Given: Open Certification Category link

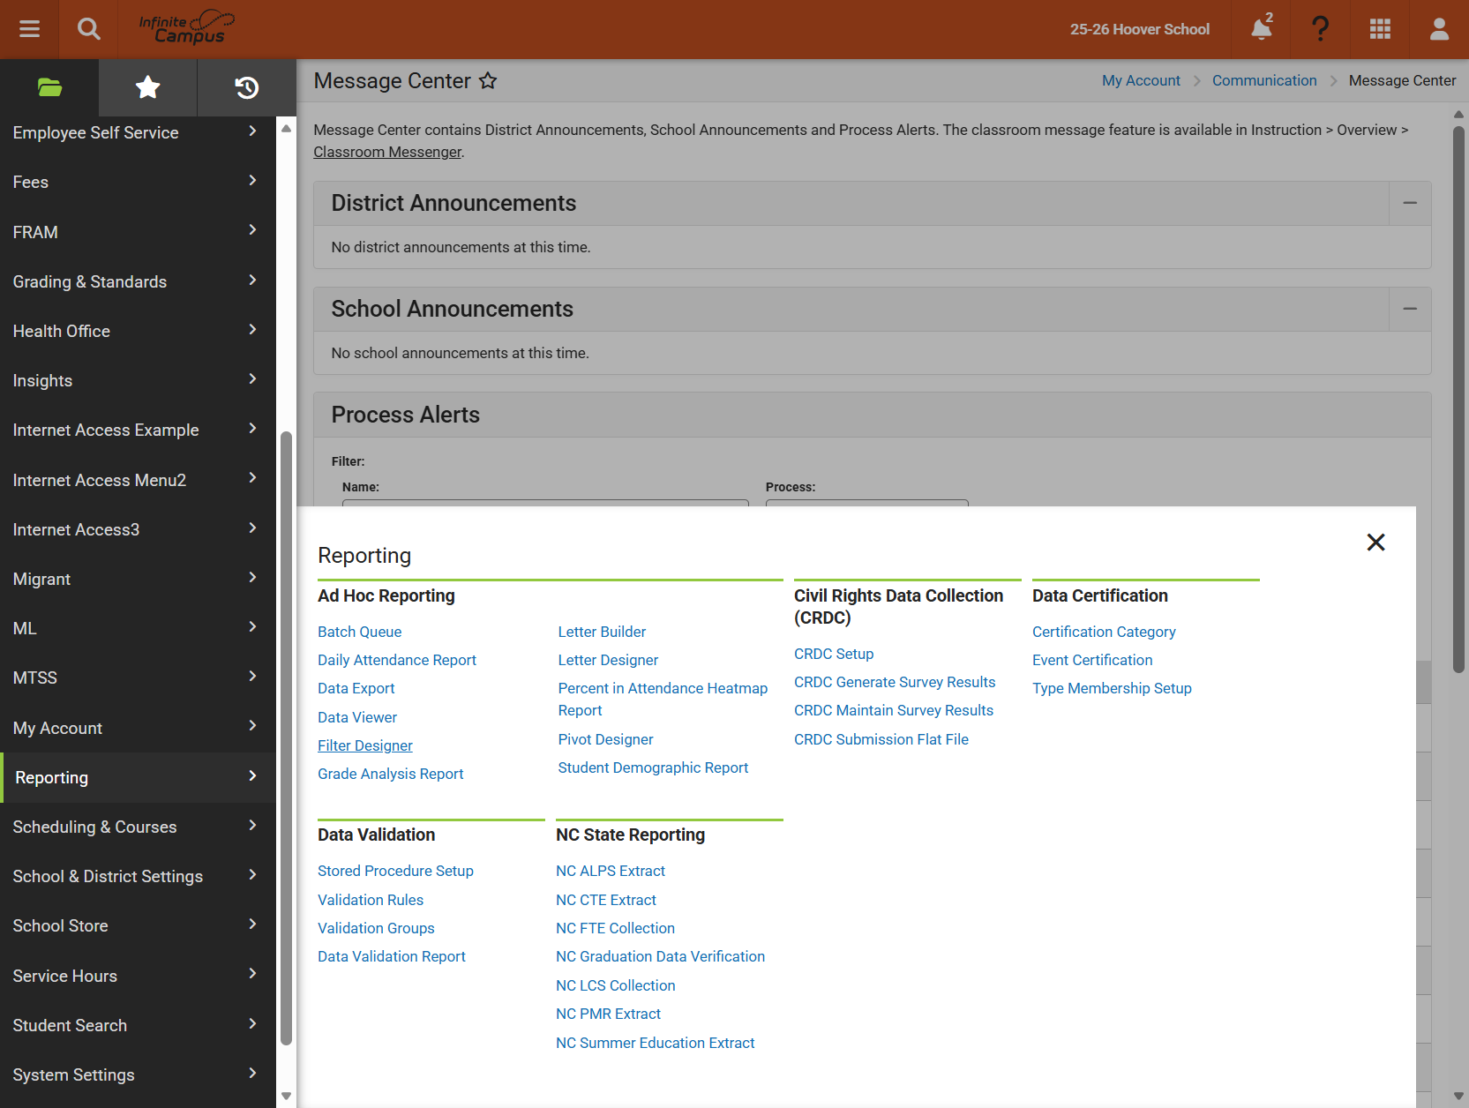Looking at the screenshot, I should pos(1104,632).
